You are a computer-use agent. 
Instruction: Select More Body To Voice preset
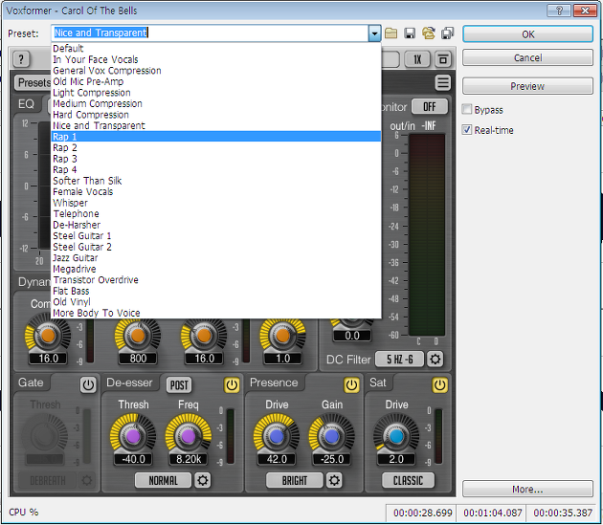pyautogui.click(x=216, y=314)
